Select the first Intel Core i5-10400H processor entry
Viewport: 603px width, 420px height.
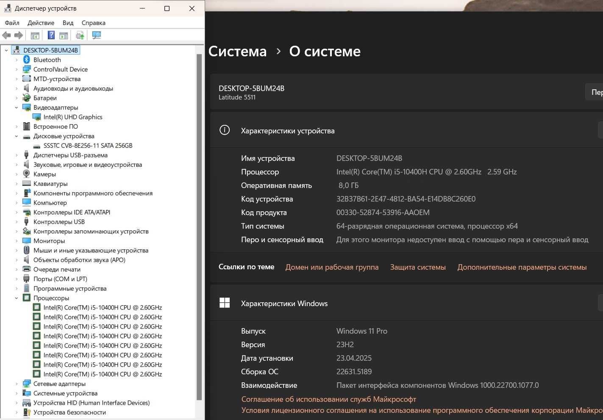click(103, 307)
